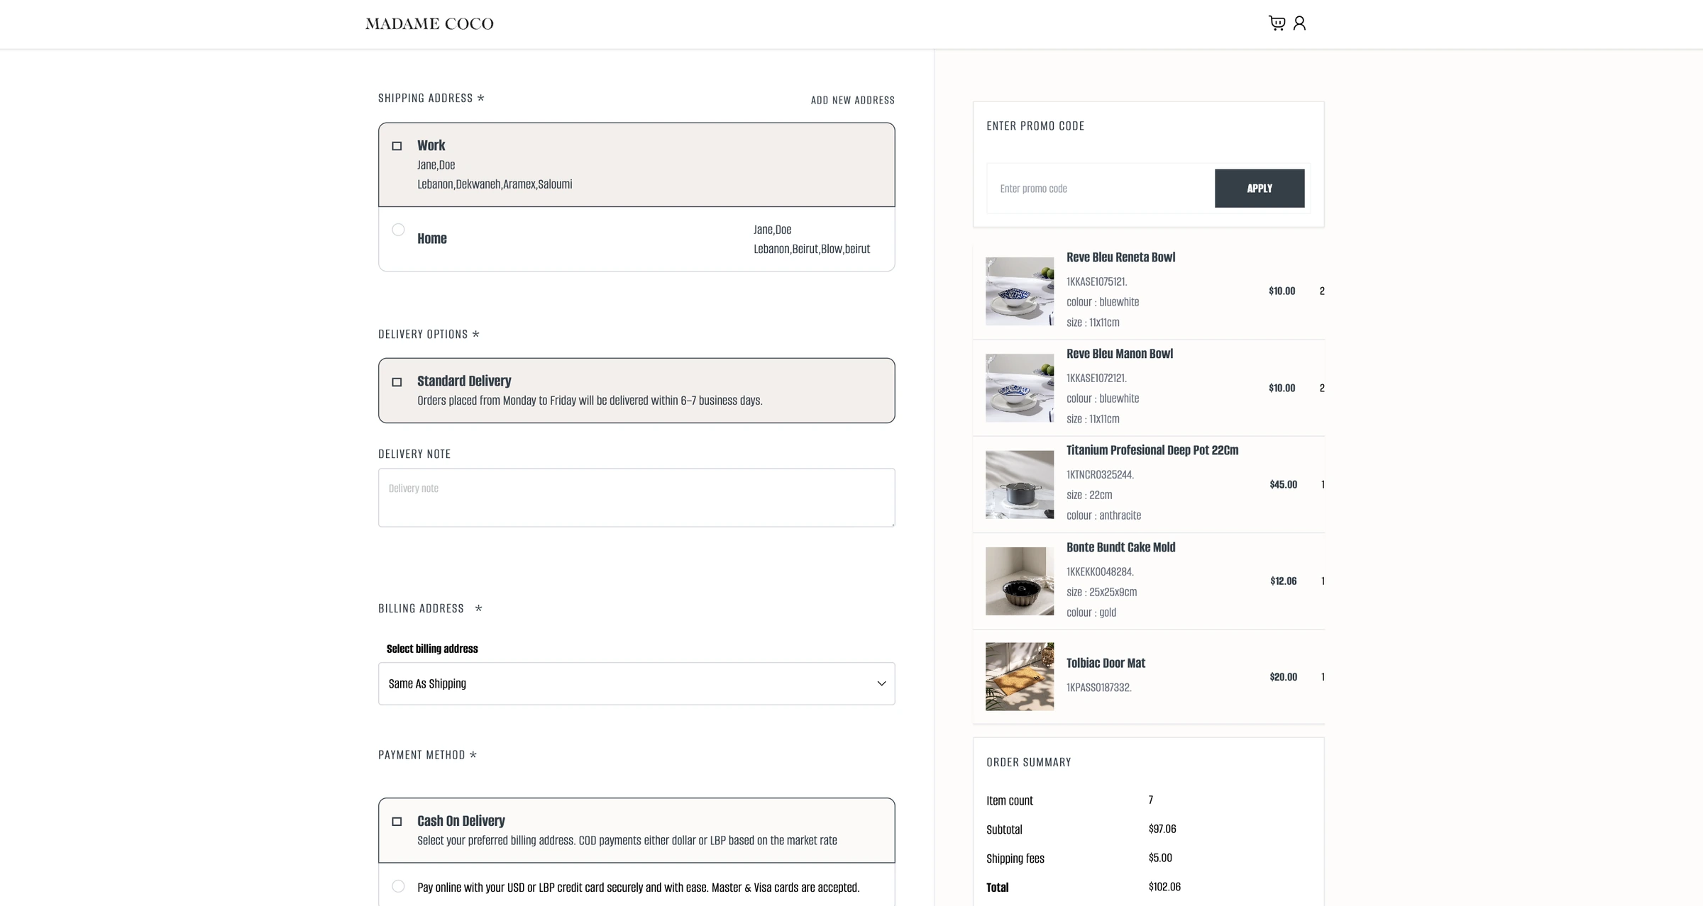The height and width of the screenshot is (906, 1703).
Task: Click the Tolbiac Door Mat title
Action: pyautogui.click(x=1106, y=663)
